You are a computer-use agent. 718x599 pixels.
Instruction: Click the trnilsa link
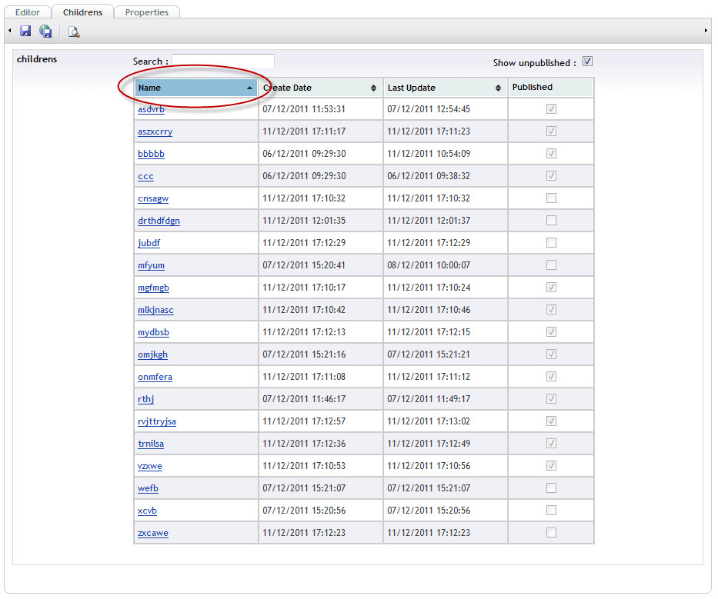coord(151,444)
